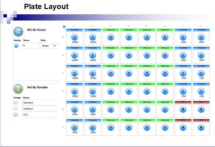Open the Role dropdown showing Mixed
The image size is (215, 147).
(x=49, y=46)
